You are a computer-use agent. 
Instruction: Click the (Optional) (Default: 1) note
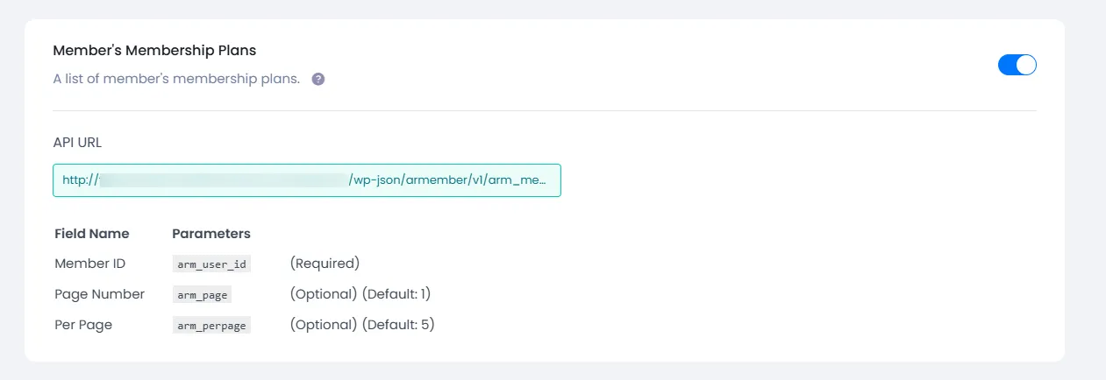coord(360,294)
